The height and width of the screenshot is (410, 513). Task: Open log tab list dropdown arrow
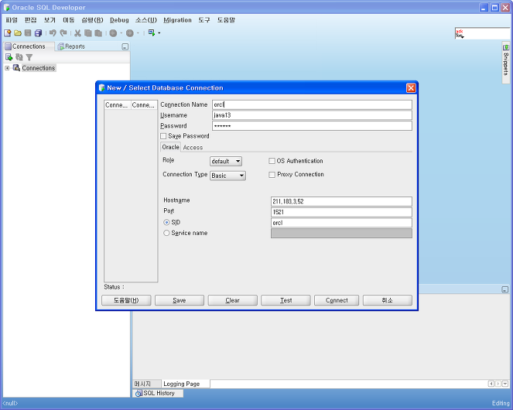pyautogui.click(x=505, y=384)
